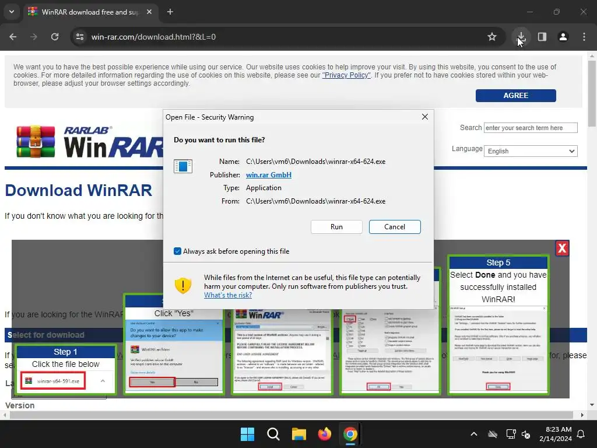Screen dimensions: 597x448
Task: Bookmark this page with the star icon
Action: 492,37
